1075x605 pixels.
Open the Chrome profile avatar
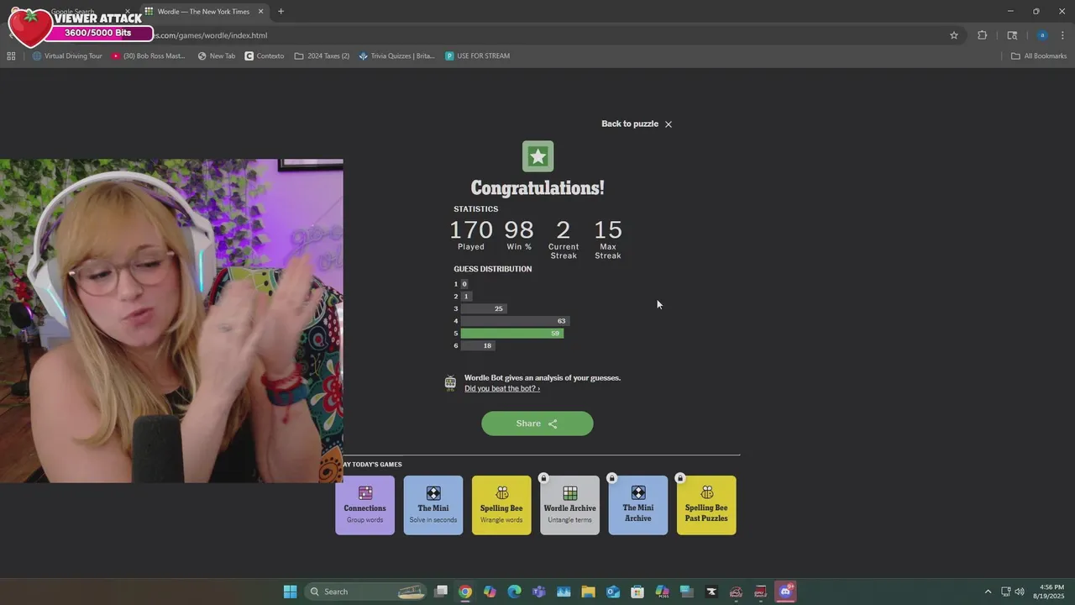pyautogui.click(x=1042, y=35)
